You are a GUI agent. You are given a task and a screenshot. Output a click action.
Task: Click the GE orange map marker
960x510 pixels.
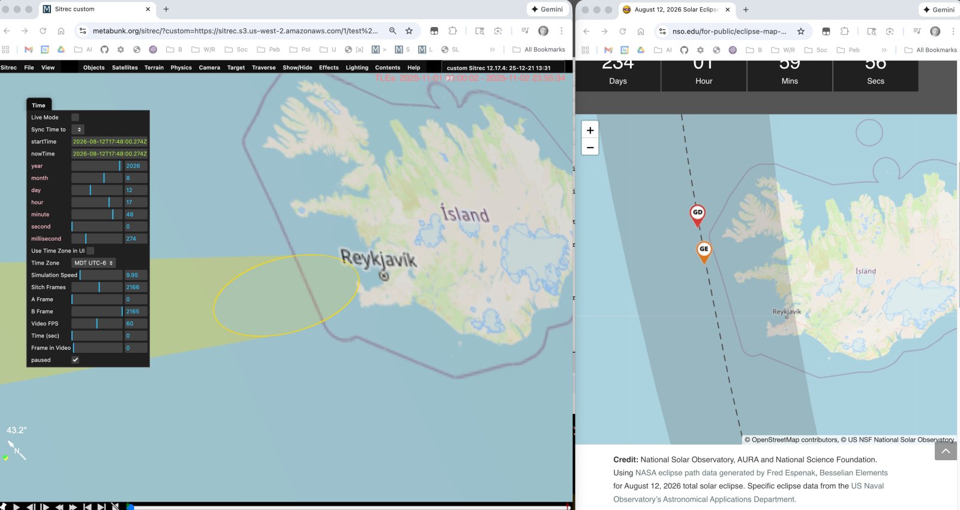click(704, 250)
